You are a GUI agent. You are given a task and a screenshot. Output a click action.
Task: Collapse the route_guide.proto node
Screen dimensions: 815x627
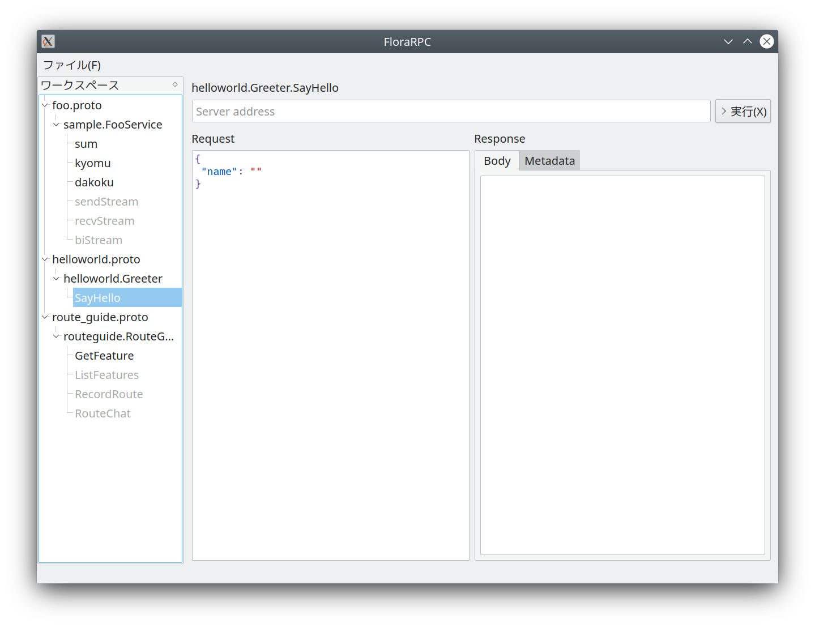(x=45, y=317)
